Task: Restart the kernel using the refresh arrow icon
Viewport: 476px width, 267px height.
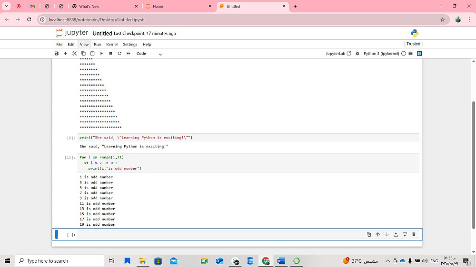Action: coord(119,54)
